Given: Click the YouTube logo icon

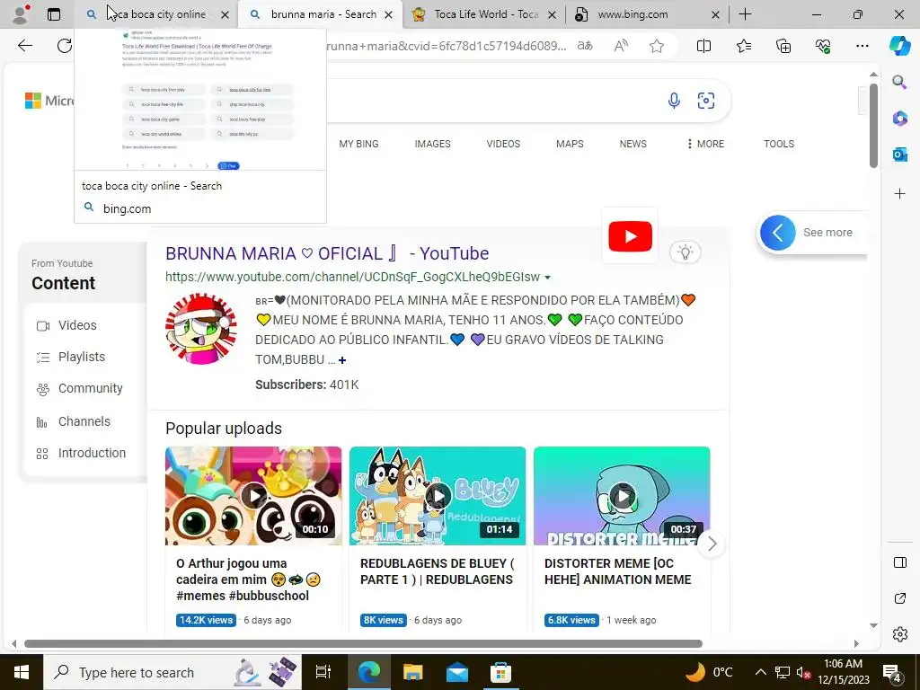Looking at the screenshot, I should (x=630, y=236).
